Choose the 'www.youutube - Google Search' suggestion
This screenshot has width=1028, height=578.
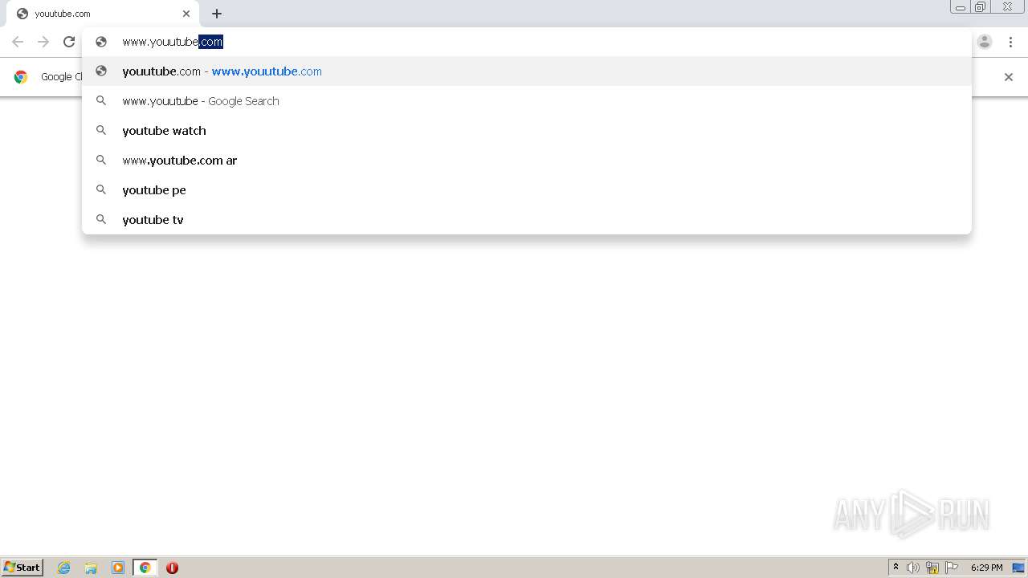tap(527, 101)
